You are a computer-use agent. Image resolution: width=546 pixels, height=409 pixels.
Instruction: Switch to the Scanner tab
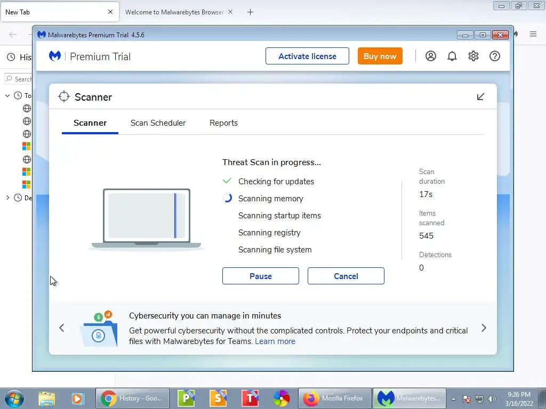click(90, 123)
